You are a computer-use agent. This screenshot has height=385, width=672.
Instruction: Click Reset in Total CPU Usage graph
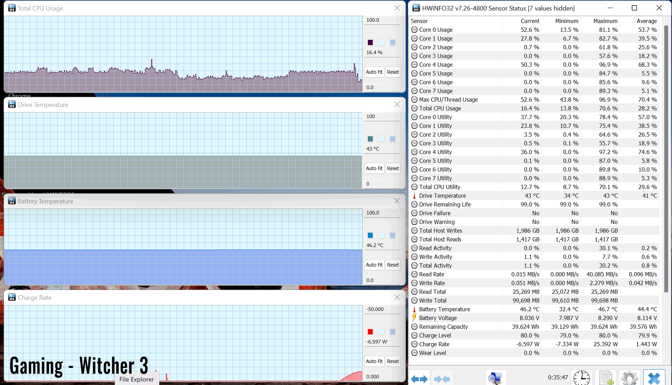393,72
